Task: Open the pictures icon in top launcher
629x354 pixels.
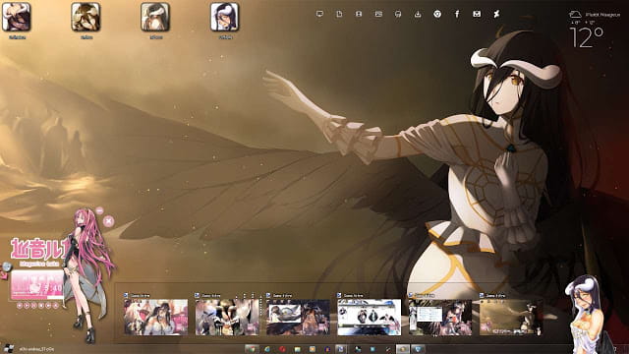Action: (x=378, y=14)
